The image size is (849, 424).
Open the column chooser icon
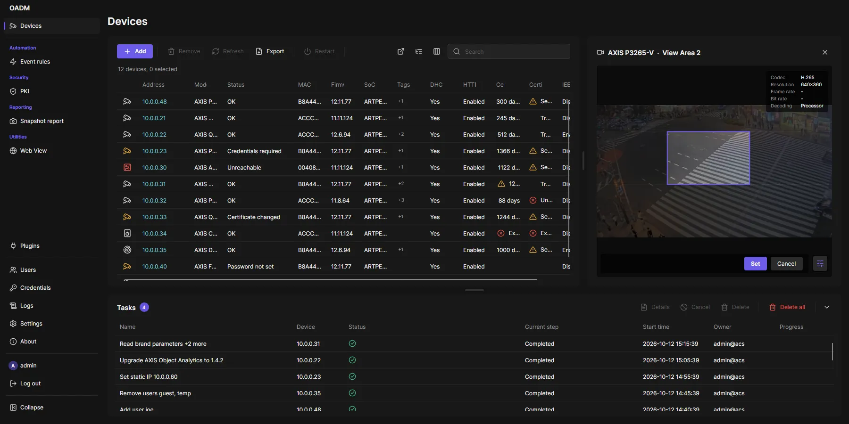(437, 51)
